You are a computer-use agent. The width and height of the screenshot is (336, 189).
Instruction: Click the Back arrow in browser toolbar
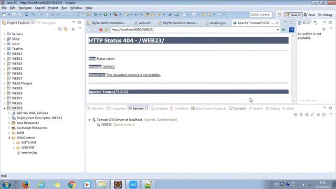click(89, 29)
